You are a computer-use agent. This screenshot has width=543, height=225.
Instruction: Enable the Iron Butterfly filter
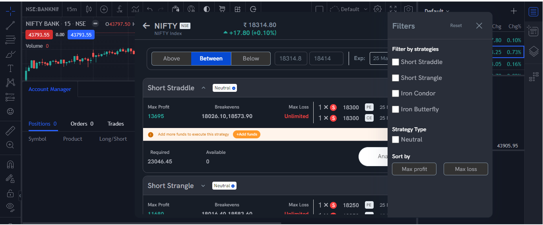[396, 109]
